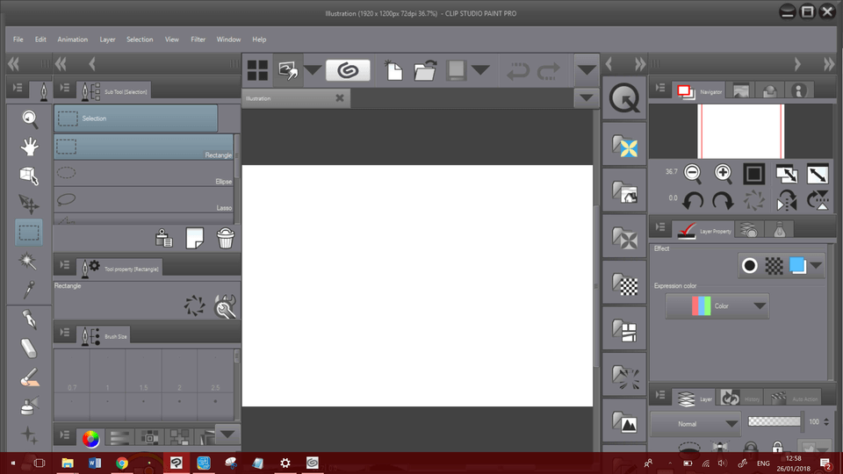Select the Zoom magnifier tool
This screenshot has height=474, width=843.
30,118
